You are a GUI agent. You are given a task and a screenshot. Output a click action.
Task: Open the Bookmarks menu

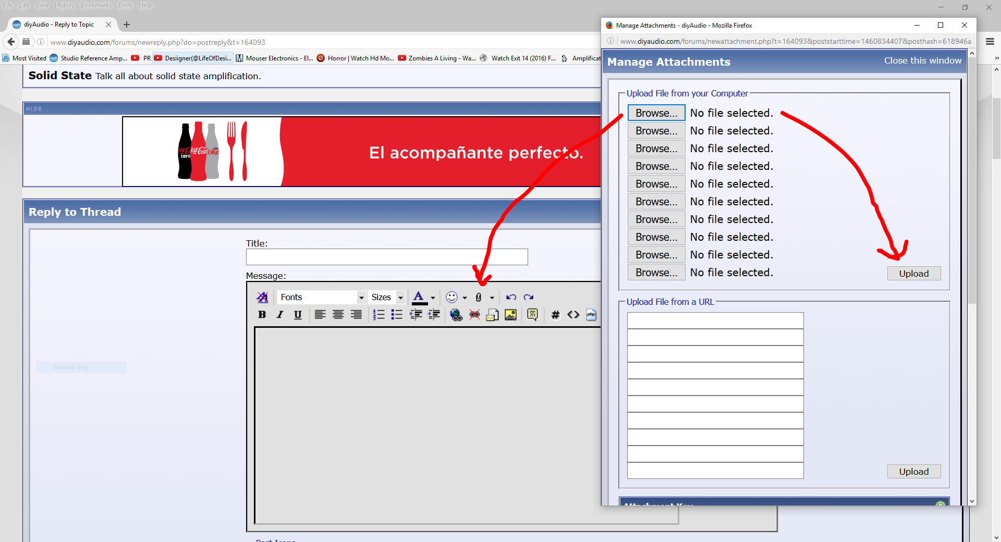tap(96, 5)
